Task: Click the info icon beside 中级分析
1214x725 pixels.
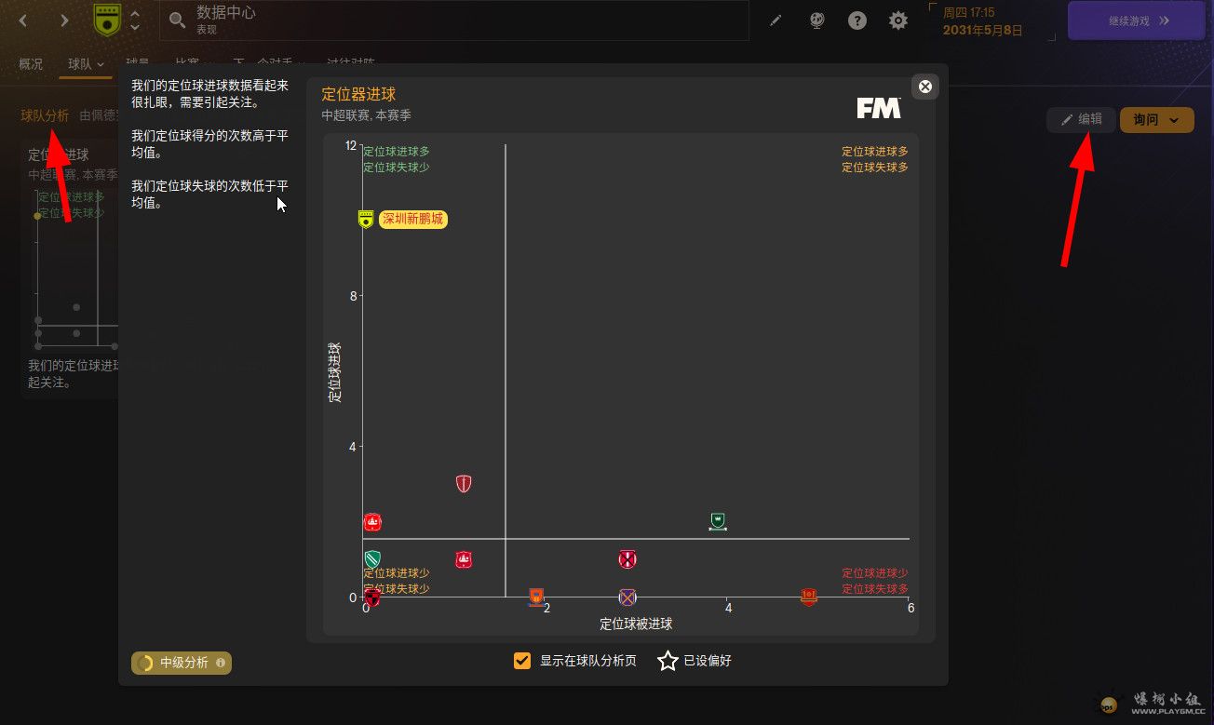Action: point(221,663)
